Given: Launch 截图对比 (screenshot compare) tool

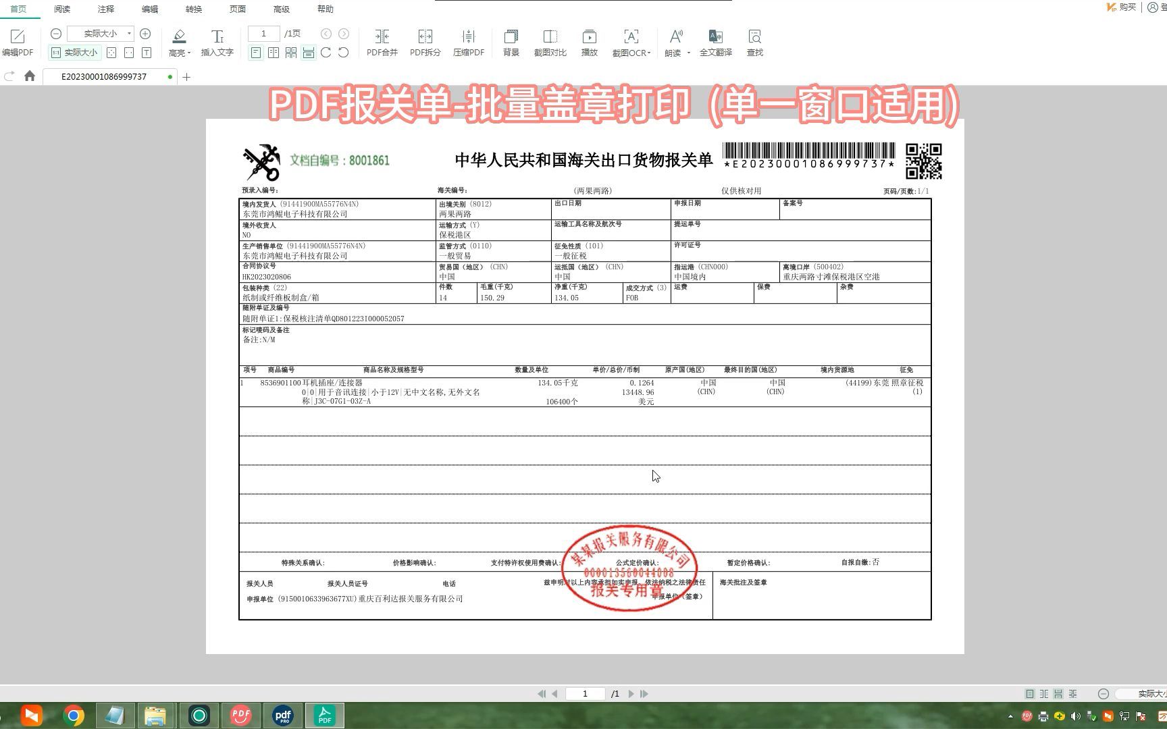Looking at the screenshot, I should (x=550, y=40).
